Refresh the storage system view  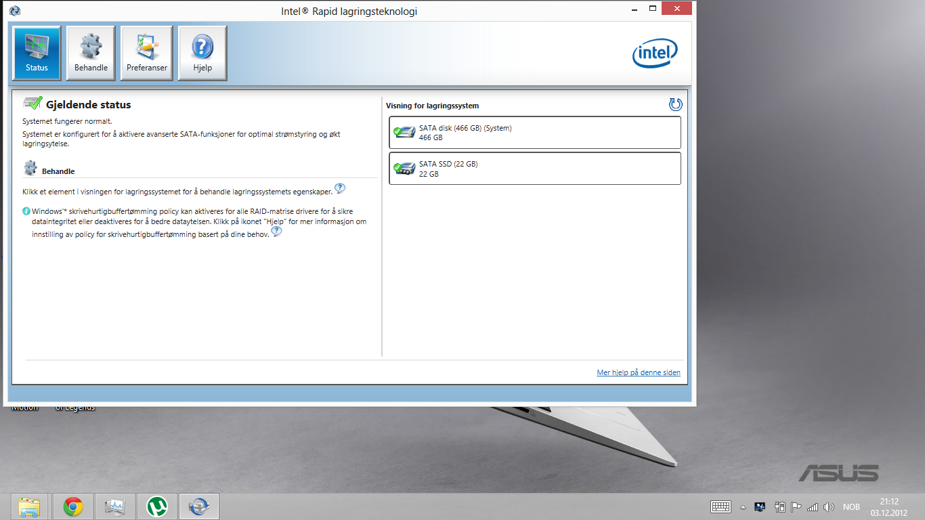coord(675,104)
